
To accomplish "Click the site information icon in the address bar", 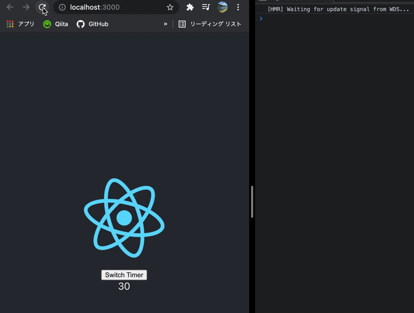I will [x=62, y=7].
